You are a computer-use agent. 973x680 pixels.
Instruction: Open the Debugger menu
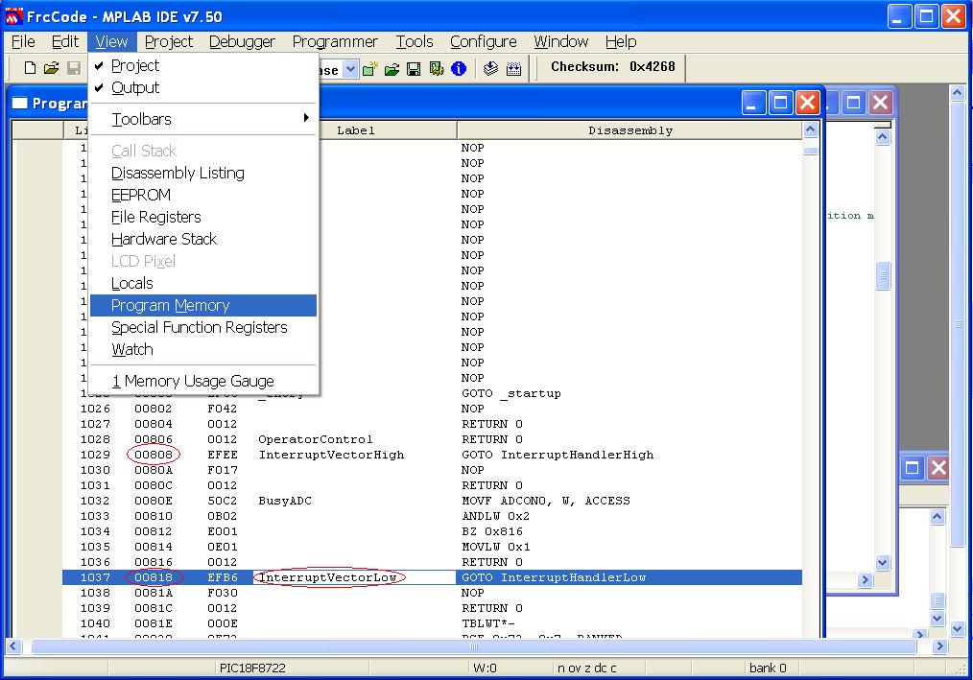pyautogui.click(x=242, y=41)
